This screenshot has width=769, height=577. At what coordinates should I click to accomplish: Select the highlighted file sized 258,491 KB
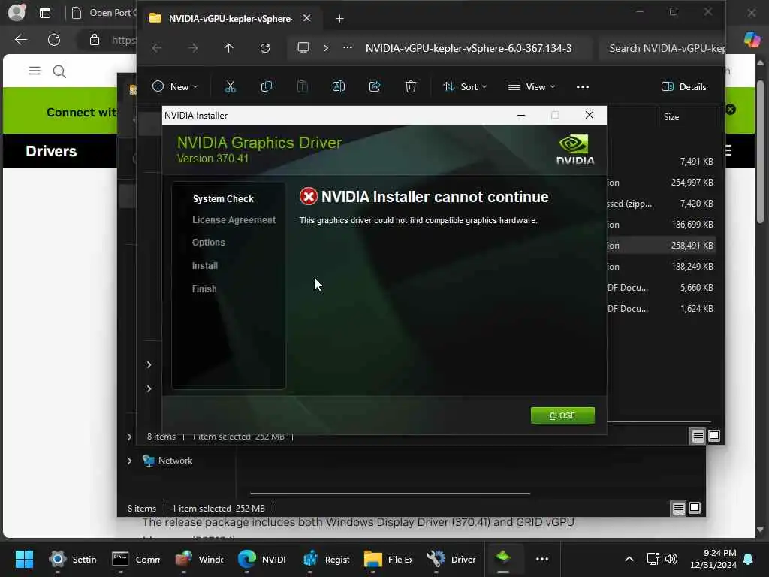[x=692, y=246]
